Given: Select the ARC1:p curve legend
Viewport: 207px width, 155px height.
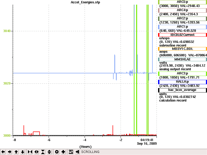Looking at the screenshot, I should (182, 27).
